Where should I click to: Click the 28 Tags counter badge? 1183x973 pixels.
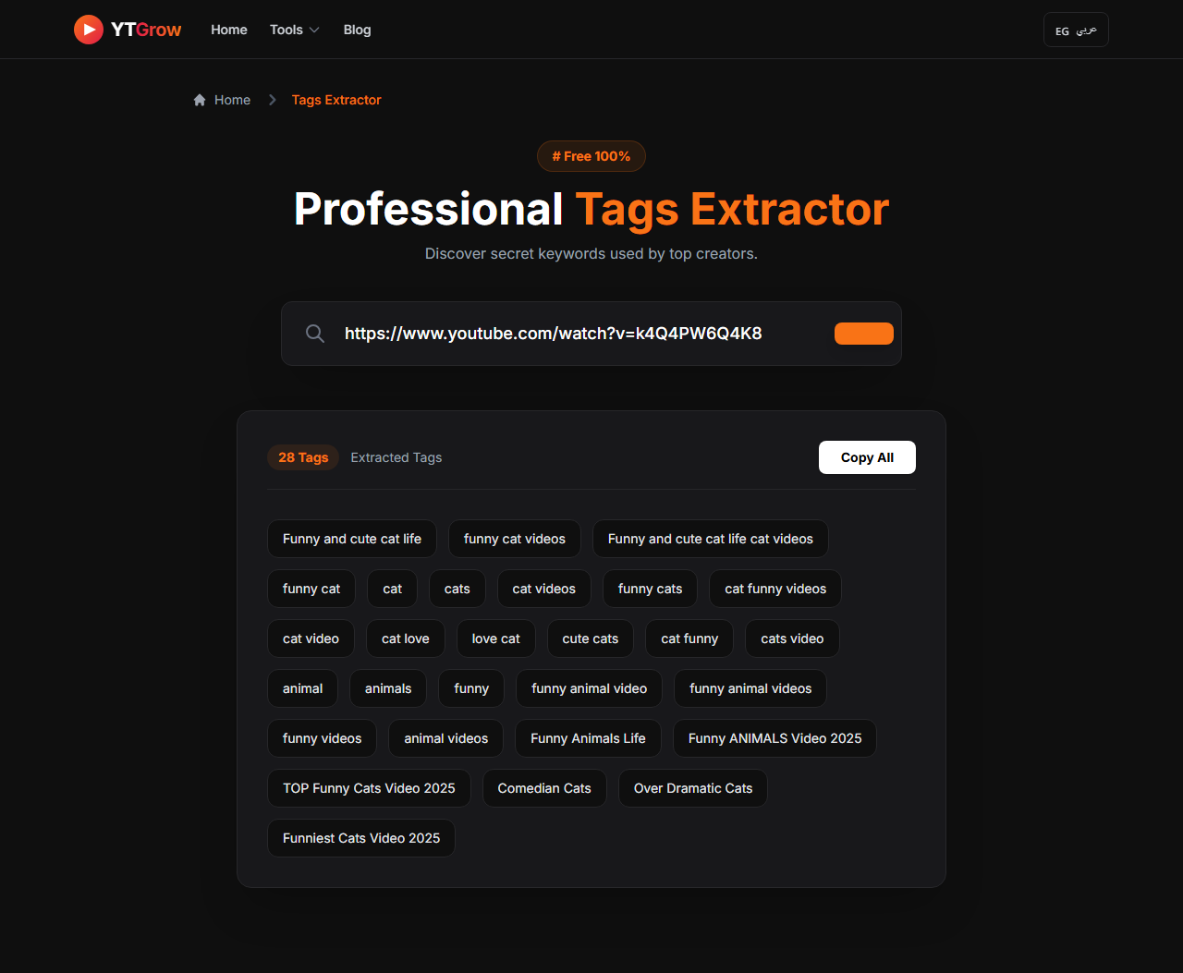[x=303, y=456]
